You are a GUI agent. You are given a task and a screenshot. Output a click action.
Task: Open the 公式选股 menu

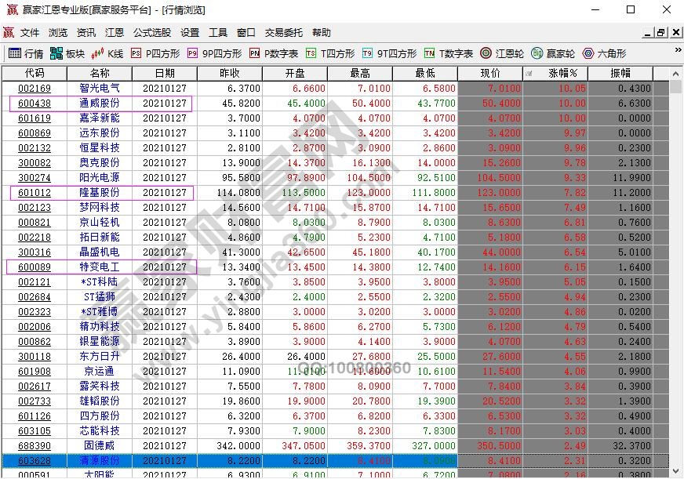151,33
